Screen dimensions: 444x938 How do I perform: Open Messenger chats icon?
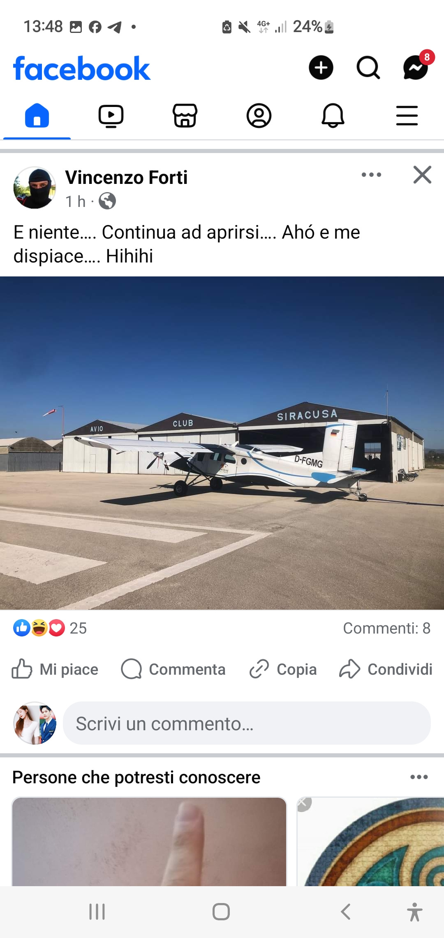click(416, 67)
